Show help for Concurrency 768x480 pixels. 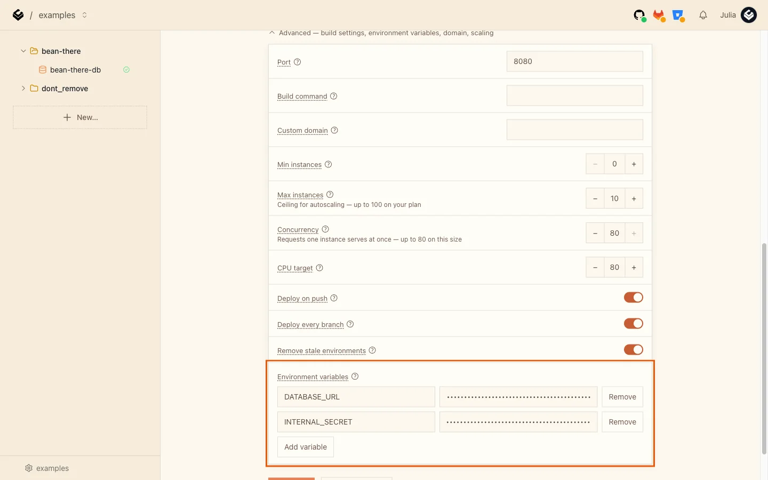pos(325,229)
